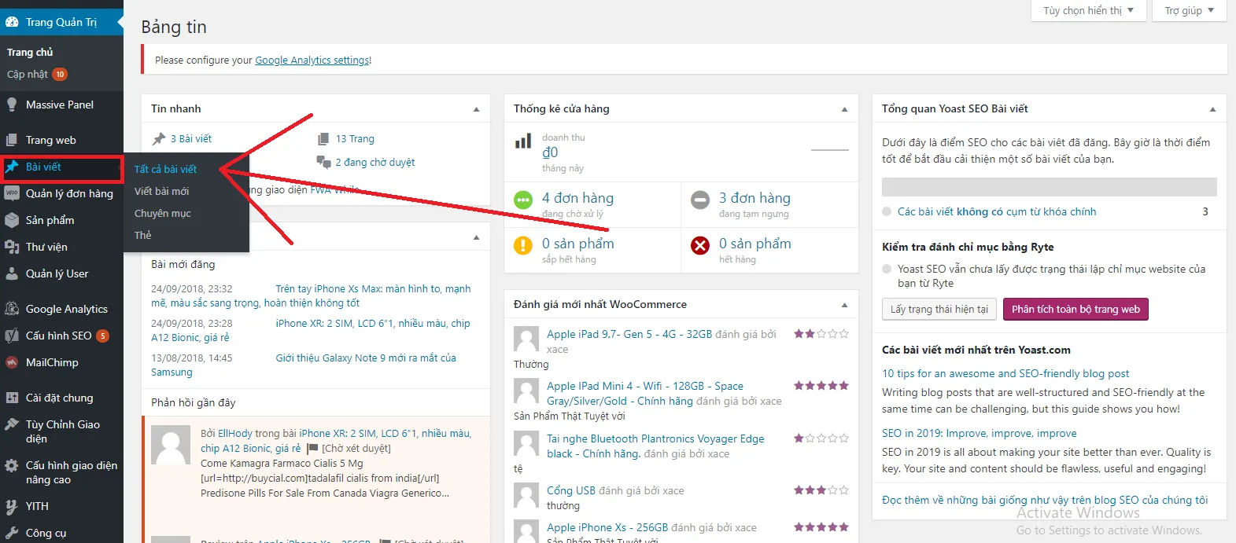Click the Yoast SEO score progress bar

1050,186
